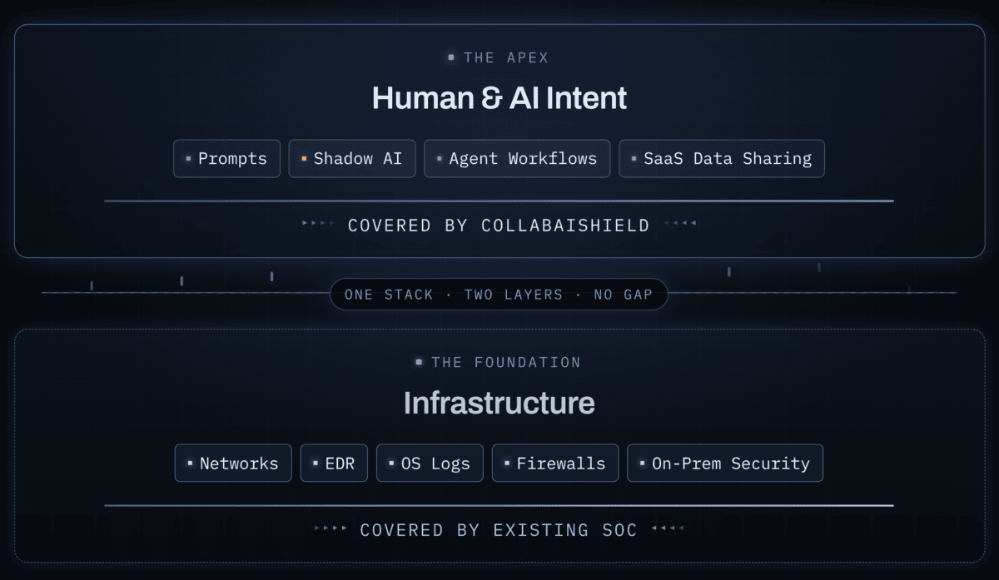Viewport: 999px width, 580px height.
Task: Select the Shadow AI chip
Action: 351,158
